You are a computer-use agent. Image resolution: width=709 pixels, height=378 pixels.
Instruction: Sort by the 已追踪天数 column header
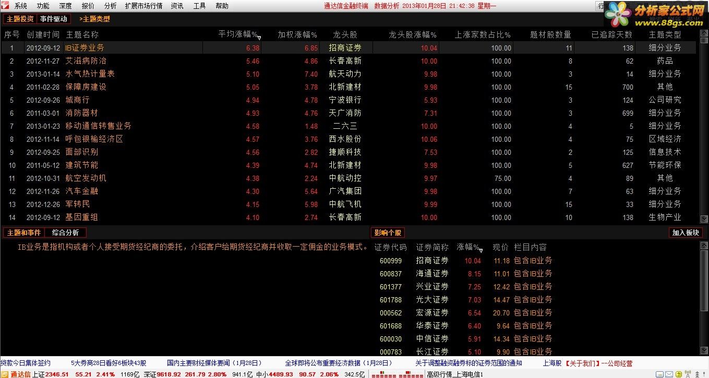pyautogui.click(x=611, y=34)
